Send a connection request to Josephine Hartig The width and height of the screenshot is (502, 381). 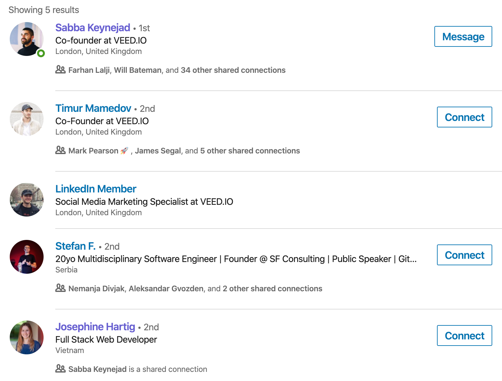coord(464,335)
